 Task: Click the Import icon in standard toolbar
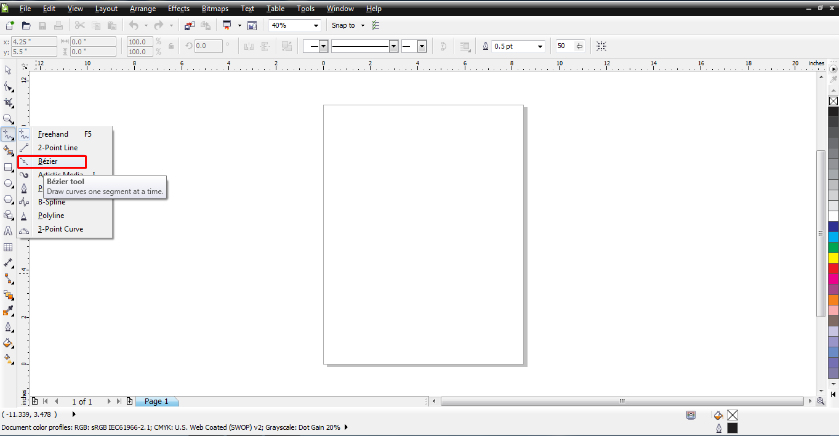point(189,25)
